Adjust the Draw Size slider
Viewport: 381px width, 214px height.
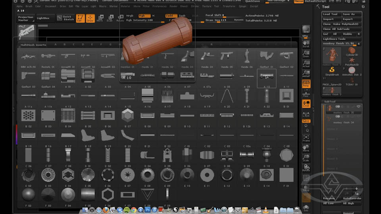[224, 20]
